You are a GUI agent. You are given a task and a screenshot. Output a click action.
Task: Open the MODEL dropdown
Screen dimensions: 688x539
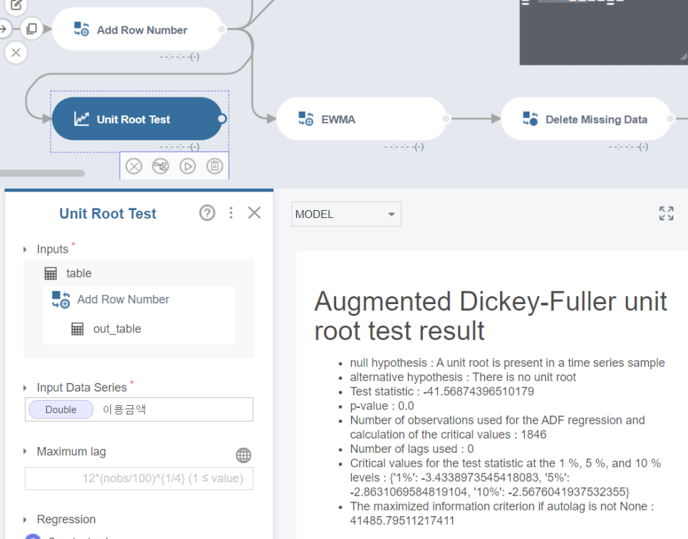click(x=346, y=214)
